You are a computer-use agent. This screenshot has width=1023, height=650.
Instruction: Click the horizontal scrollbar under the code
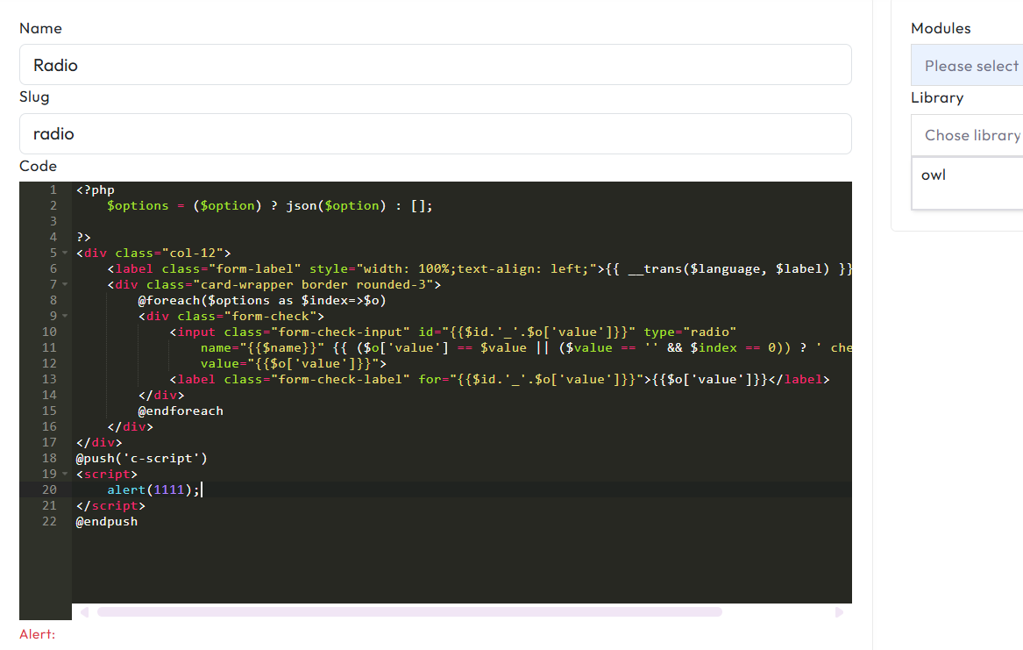coord(409,612)
